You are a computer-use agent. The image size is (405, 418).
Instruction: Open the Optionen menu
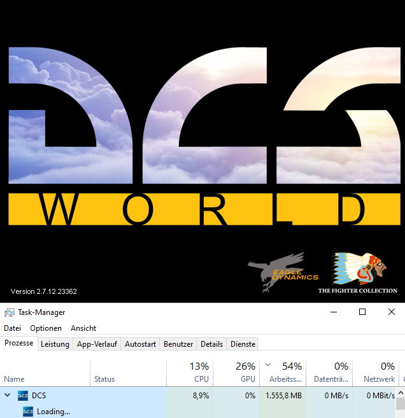pos(46,328)
